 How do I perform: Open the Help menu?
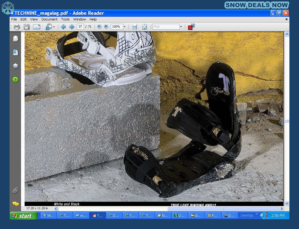(93, 19)
